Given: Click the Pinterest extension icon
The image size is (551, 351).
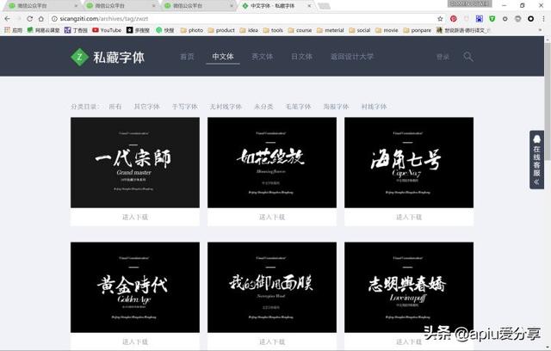Looking at the screenshot, I should click(x=454, y=19).
